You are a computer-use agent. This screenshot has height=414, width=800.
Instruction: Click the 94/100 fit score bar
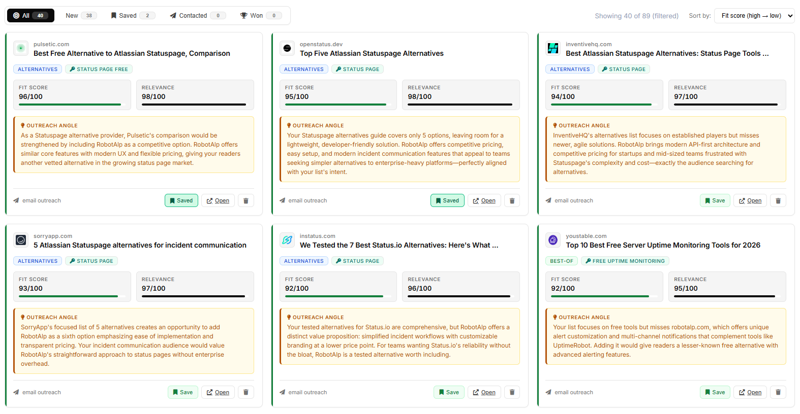coord(604,105)
